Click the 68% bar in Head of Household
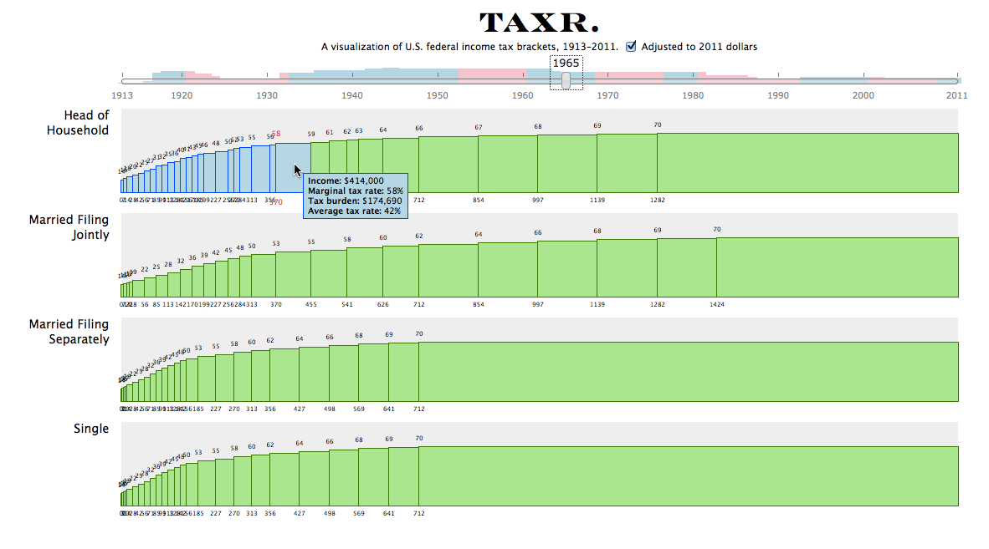The height and width of the screenshot is (549, 989). click(566, 164)
